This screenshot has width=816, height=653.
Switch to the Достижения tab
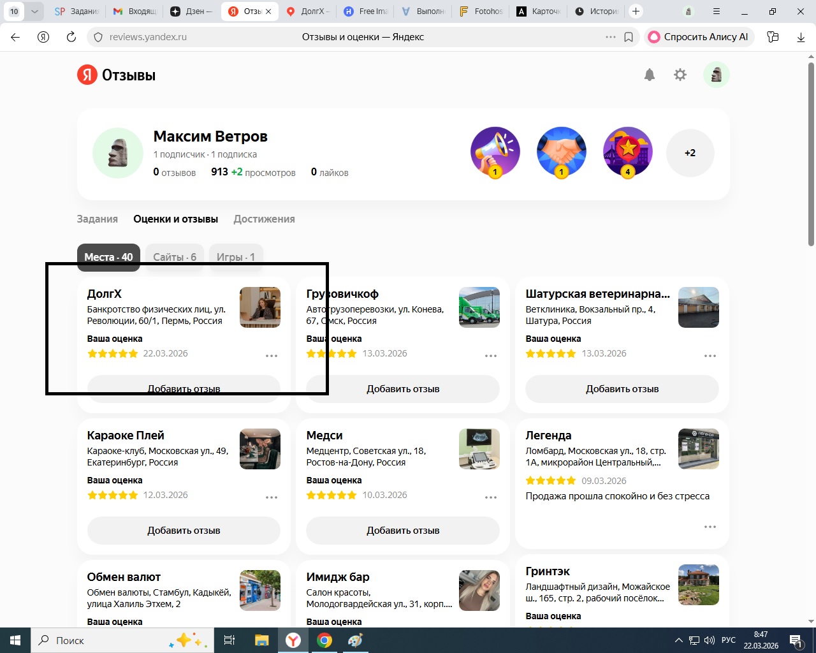264,219
